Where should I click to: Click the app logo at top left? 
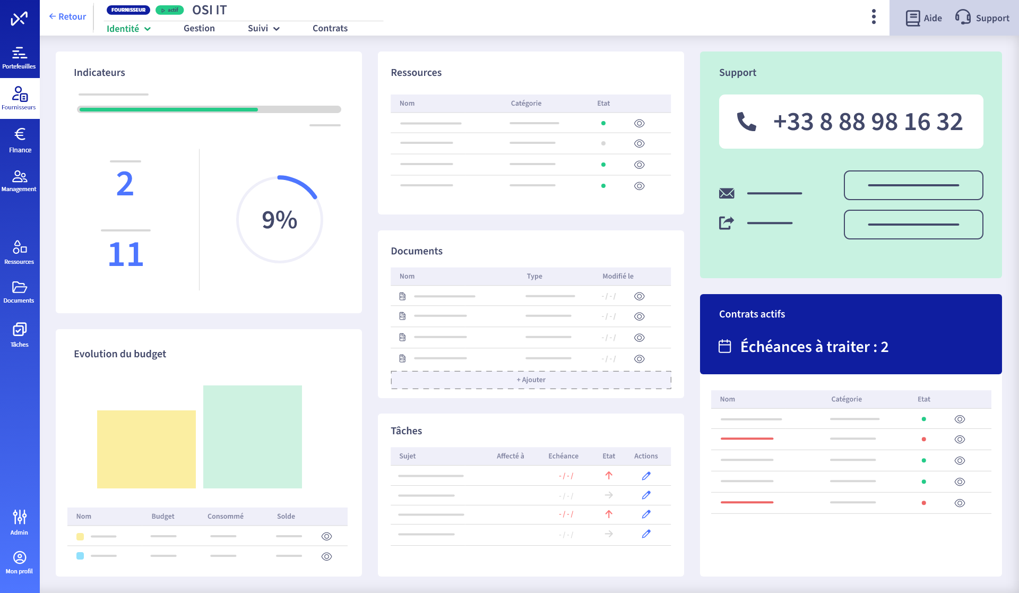point(20,19)
